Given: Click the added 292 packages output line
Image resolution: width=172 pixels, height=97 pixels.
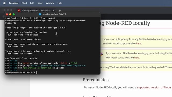Looking at the screenshot, I should coord(35,28).
